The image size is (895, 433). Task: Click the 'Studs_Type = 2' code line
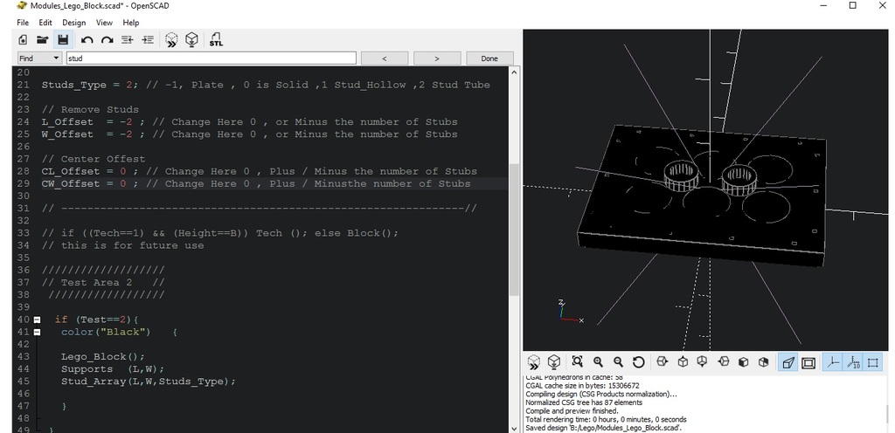coord(266,85)
